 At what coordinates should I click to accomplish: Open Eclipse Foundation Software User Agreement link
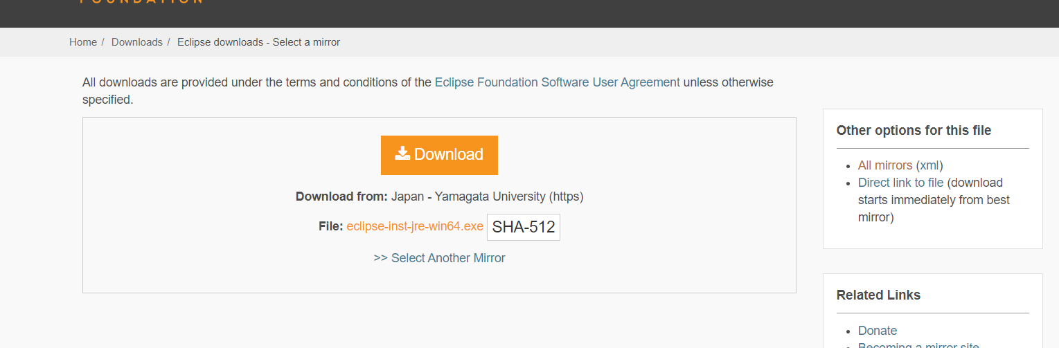click(x=558, y=82)
